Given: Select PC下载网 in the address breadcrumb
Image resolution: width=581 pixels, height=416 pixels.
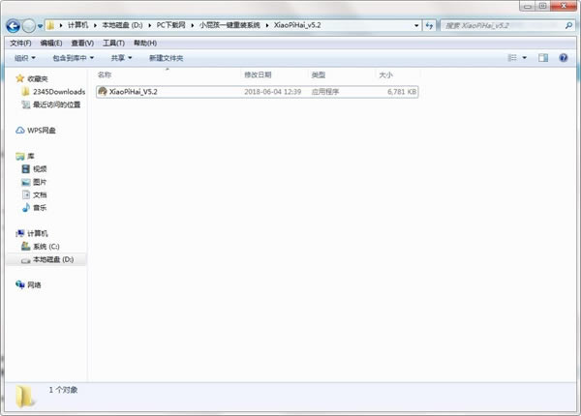Looking at the screenshot, I should 170,25.
